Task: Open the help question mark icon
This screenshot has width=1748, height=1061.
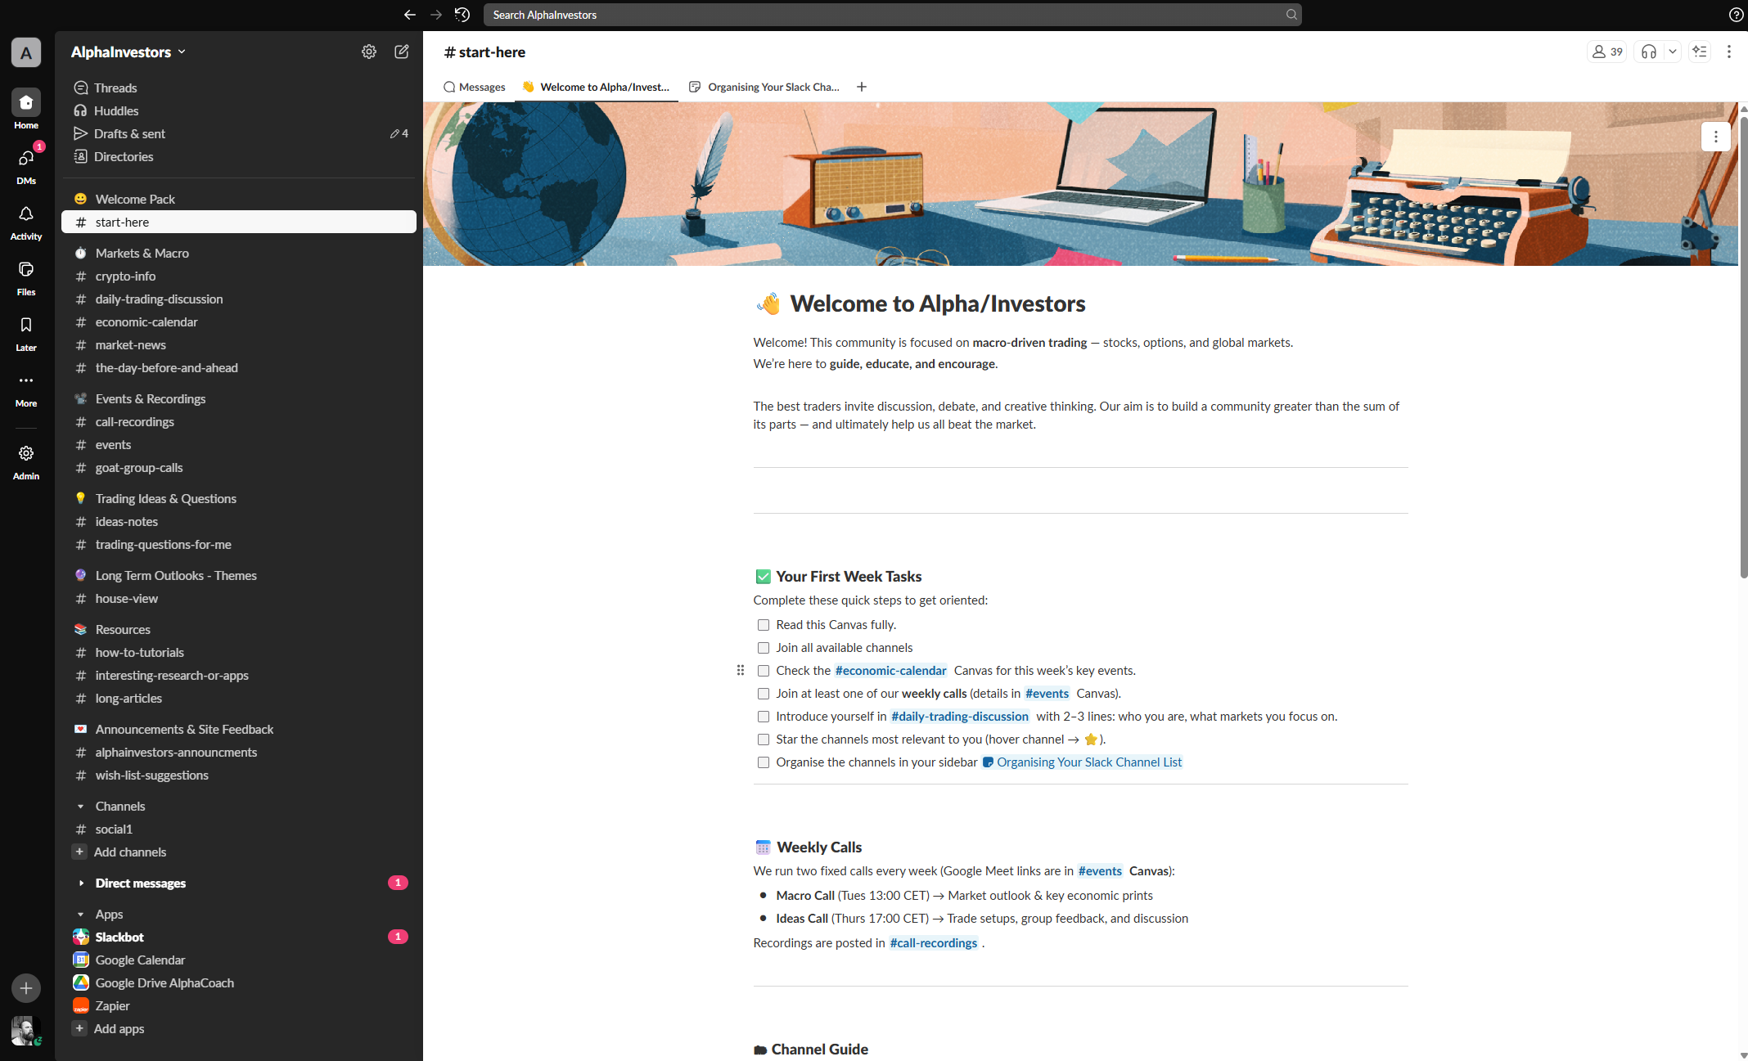Action: click(1736, 15)
